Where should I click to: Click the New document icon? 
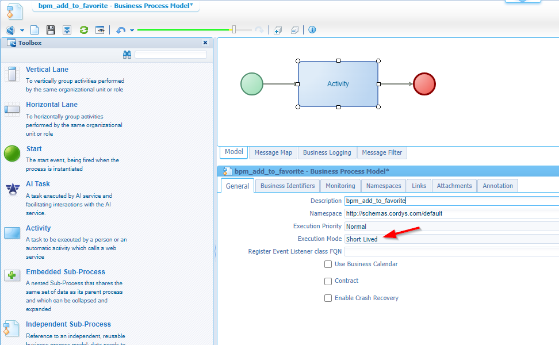35,30
